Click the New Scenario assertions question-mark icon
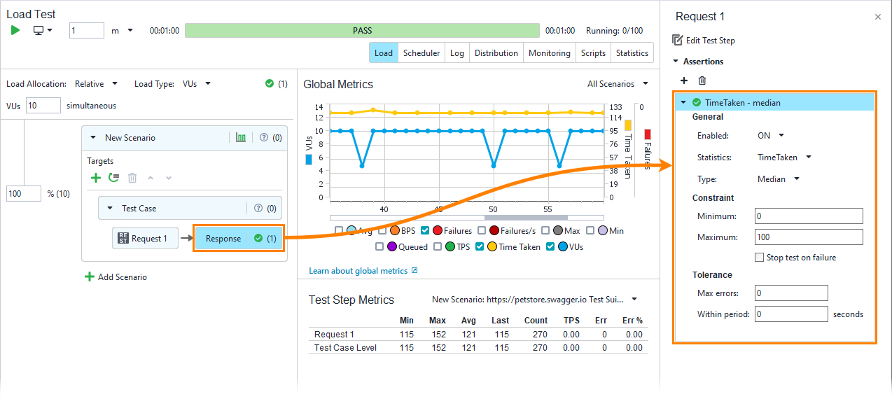Screen dimensions: 892x399 (264, 138)
